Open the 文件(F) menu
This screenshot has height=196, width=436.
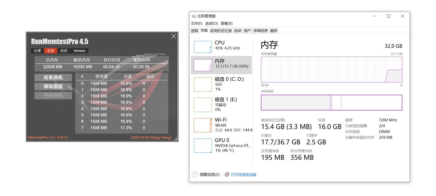[196, 23]
